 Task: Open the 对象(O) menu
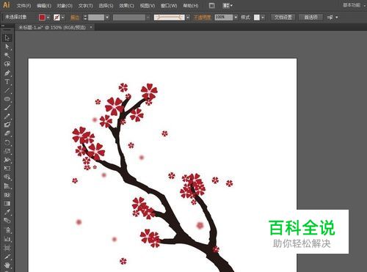[65, 6]
